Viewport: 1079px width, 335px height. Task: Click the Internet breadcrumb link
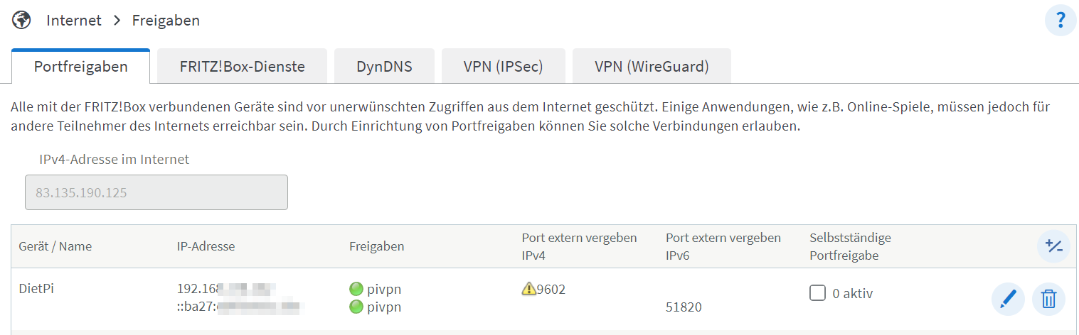click(x=74, y=21)
